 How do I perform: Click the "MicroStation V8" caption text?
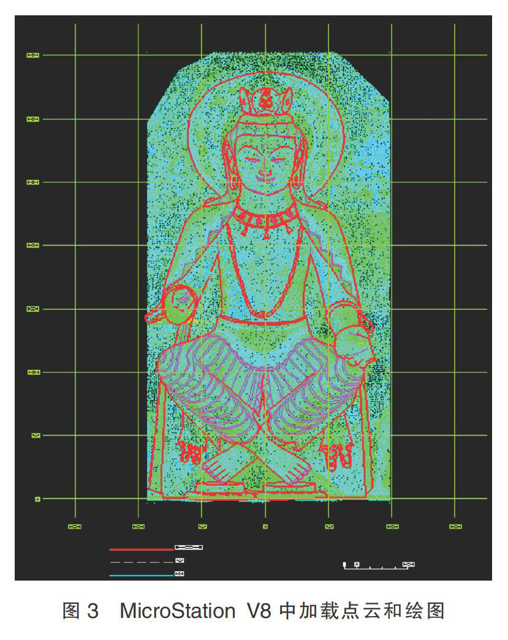pos(195,611)
